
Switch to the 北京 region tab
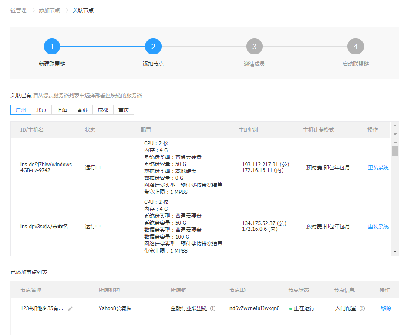pos(41,110)
